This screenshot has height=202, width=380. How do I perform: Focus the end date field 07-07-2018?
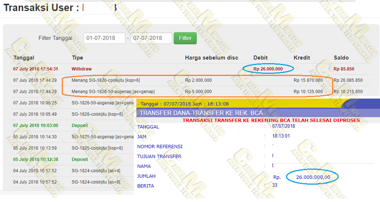point(151,38)
